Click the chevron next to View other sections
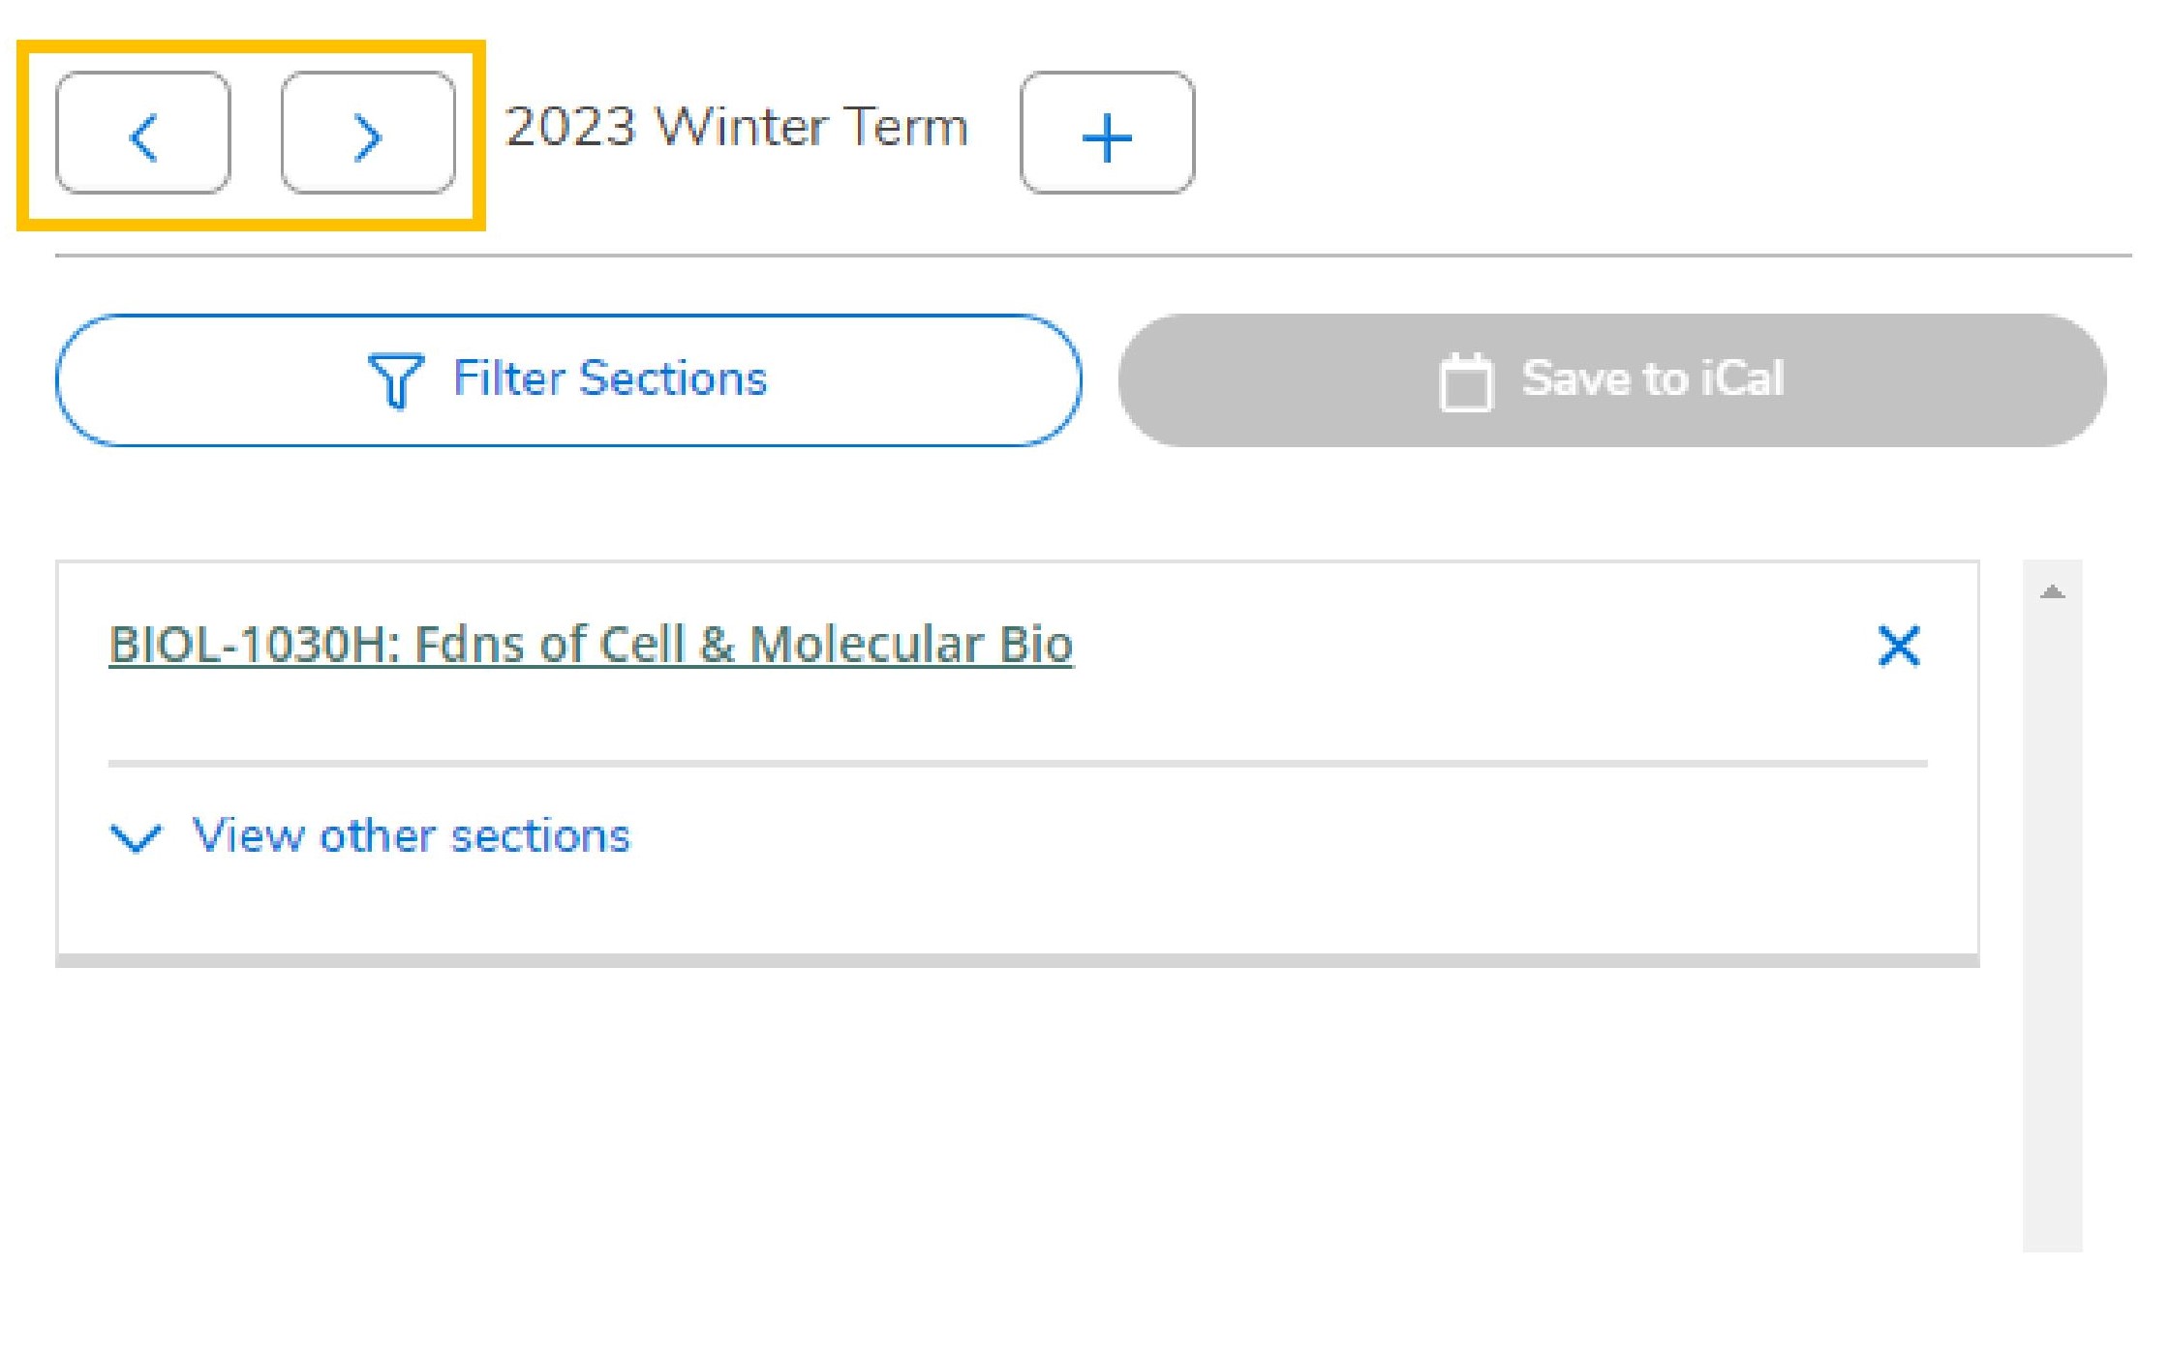 point(136,835)
